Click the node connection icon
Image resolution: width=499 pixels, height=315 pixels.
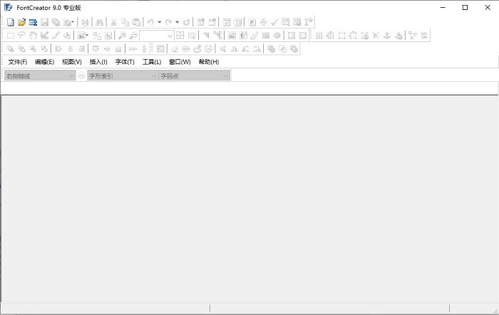point(413,36)
